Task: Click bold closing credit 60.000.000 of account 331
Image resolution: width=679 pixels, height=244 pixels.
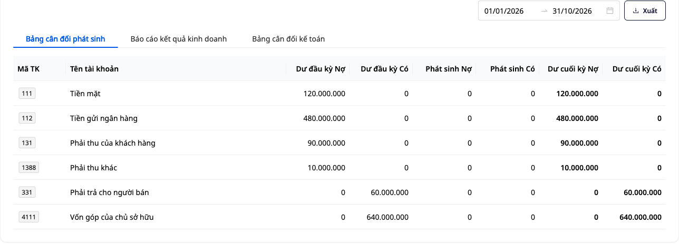Action: point(643,192)
